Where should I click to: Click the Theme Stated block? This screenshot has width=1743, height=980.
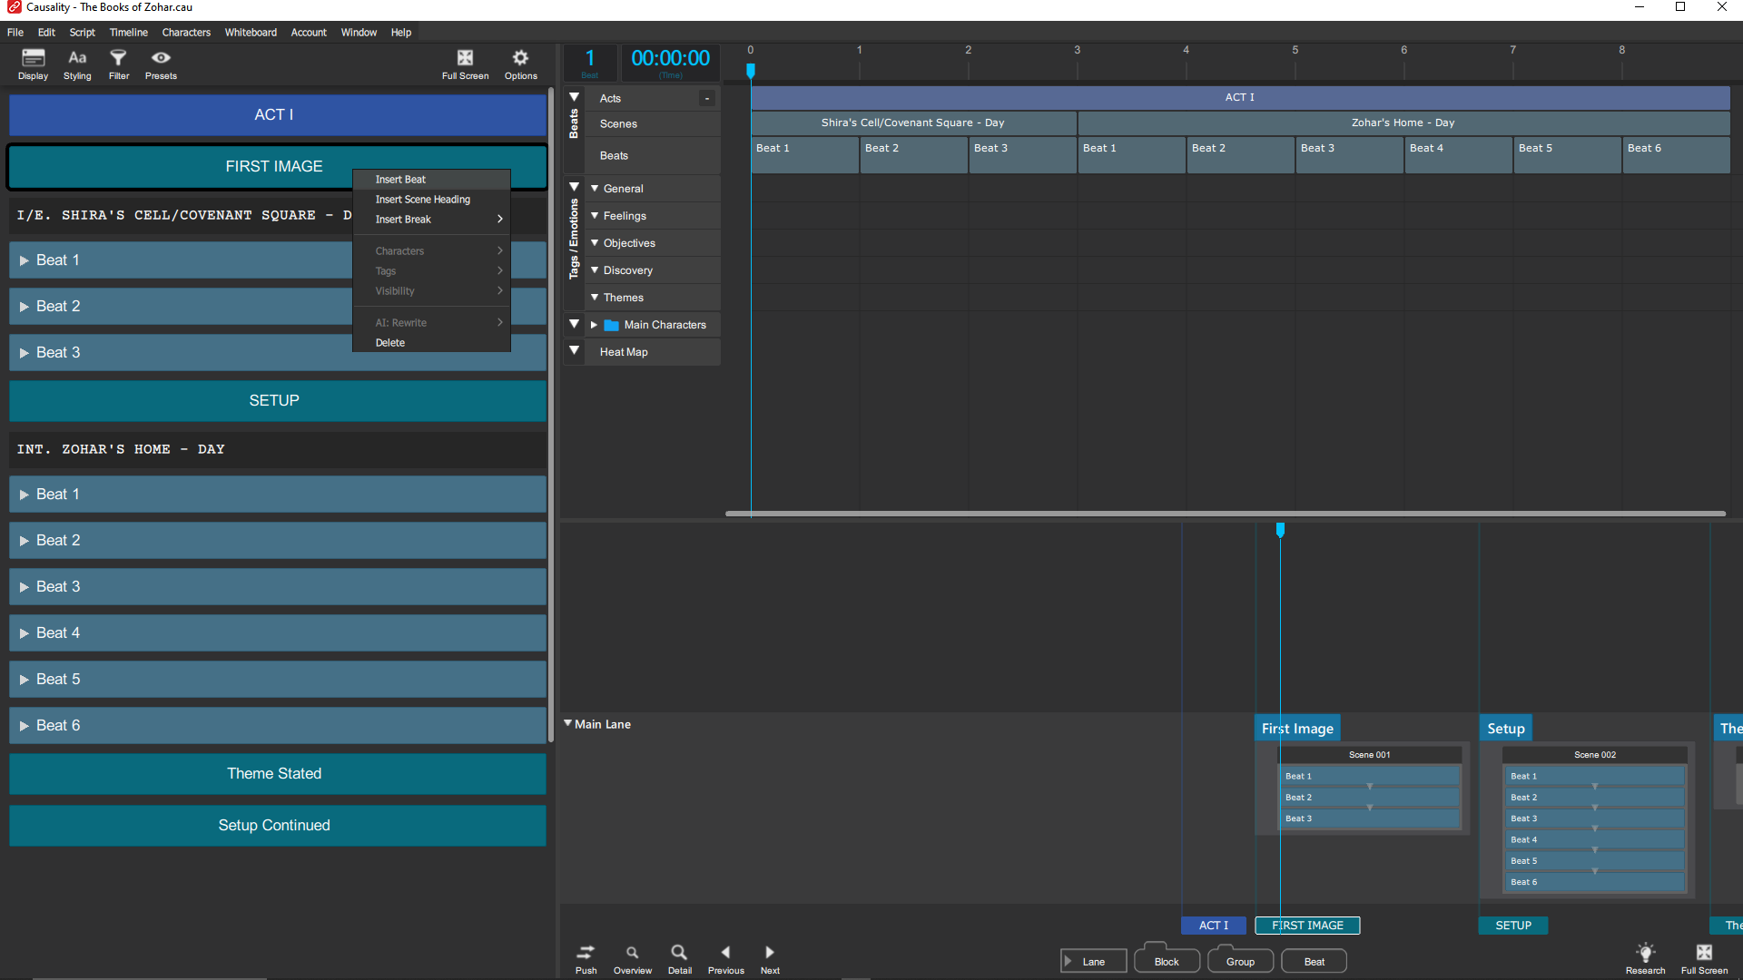274,773
